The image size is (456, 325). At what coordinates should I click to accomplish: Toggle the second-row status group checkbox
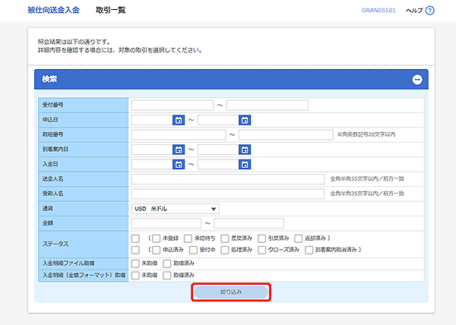click(x=135, y=250)
